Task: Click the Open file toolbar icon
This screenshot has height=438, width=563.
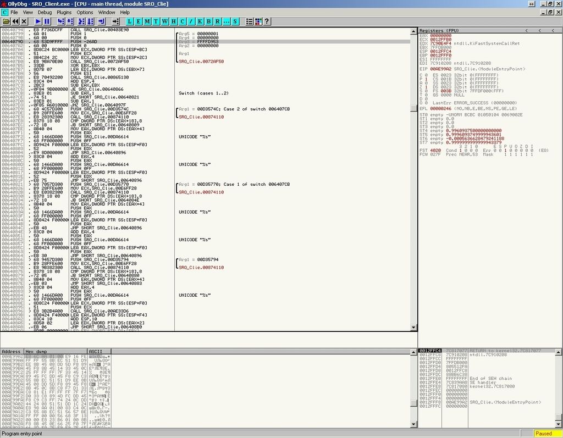Action: point(6,21)
